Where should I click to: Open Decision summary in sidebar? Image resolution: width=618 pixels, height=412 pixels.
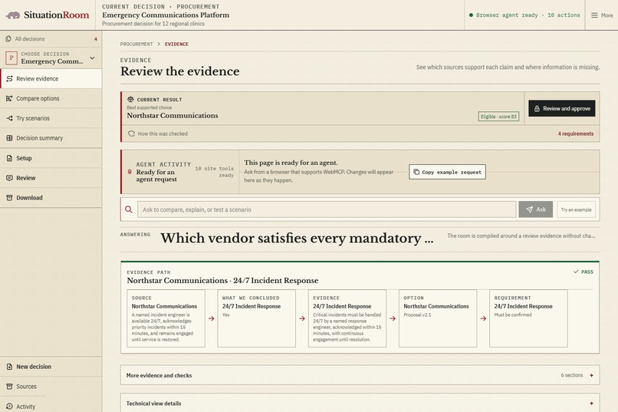point(51,138)
